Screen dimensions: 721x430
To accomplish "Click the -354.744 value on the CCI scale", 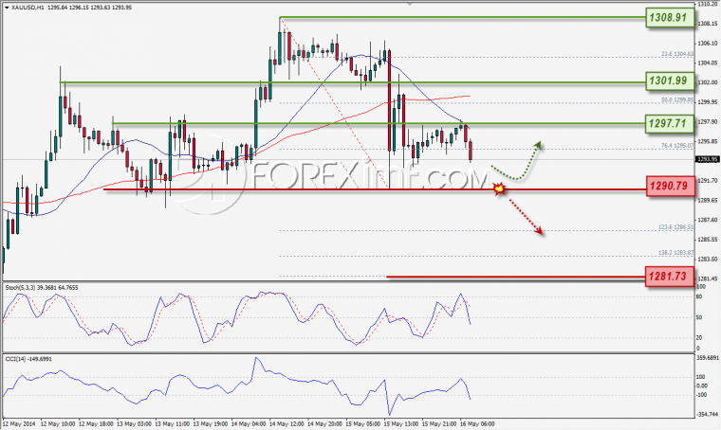I will tap(708, 415).
